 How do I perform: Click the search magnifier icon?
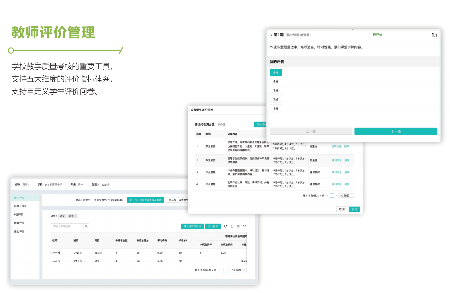coord(86,227)
